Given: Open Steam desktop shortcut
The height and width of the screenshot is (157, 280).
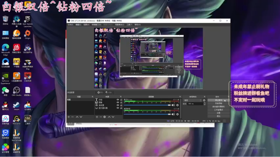Looking at the screenshot, I should (16, 106).
